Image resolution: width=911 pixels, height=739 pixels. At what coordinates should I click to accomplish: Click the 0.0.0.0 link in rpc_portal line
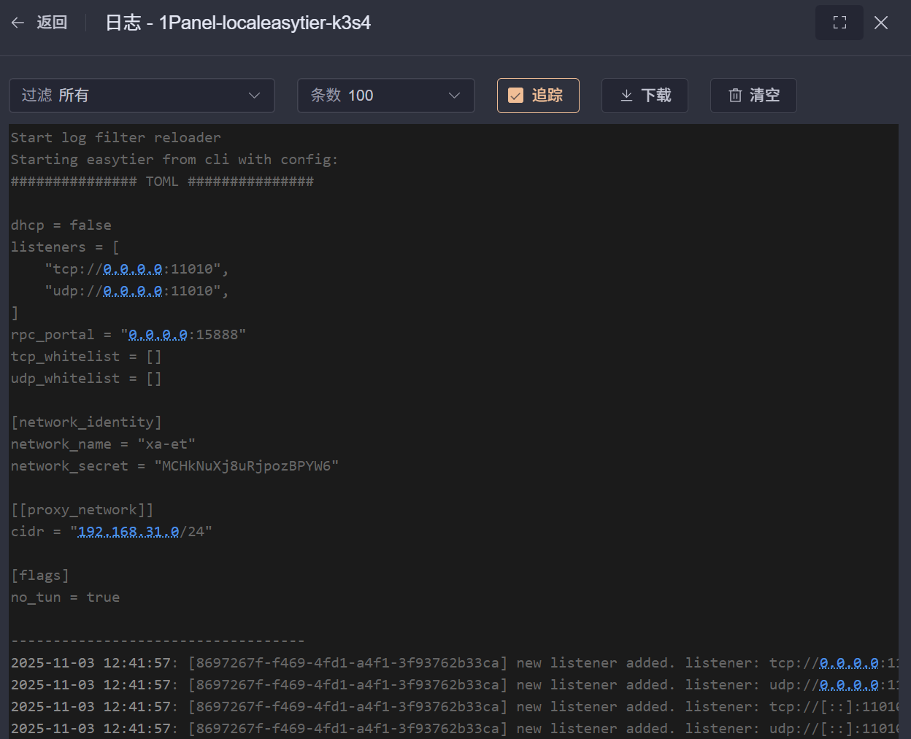[158, 335]
